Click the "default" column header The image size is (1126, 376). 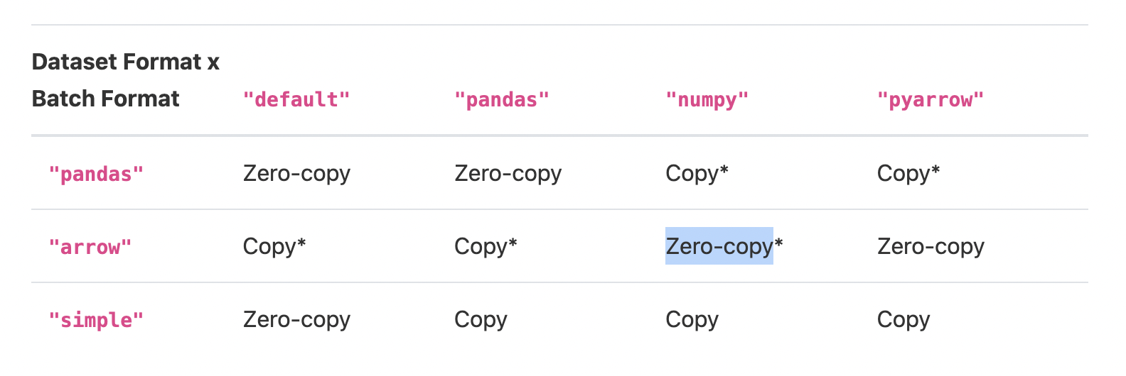[x=296, y=99]
